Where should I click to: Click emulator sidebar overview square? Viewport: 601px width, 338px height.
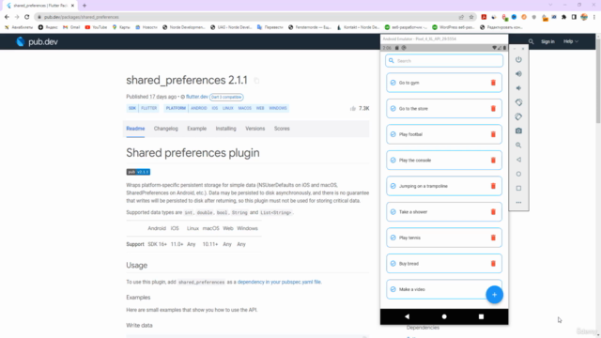[x=518, y=188]
